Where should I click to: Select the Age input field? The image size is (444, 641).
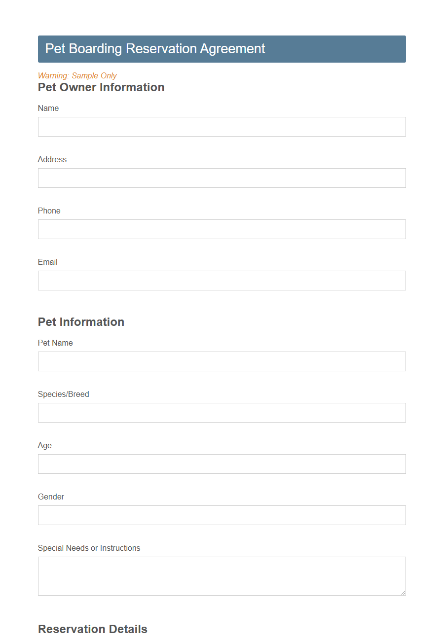[x=222, y=464]
